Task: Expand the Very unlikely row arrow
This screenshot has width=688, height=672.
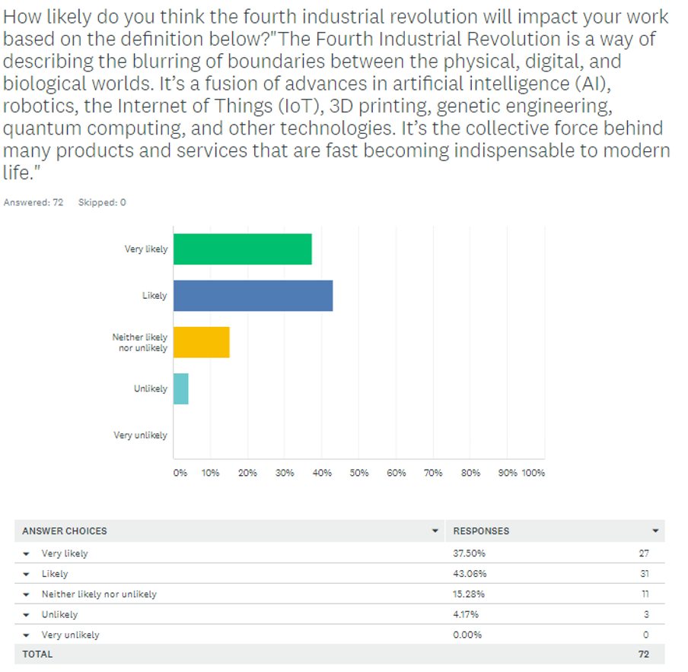Action: point(27,636)
